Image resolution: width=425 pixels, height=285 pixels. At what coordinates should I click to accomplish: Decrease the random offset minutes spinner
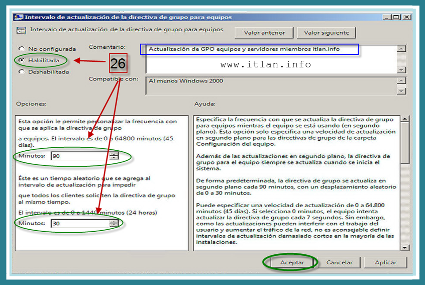[115, 225]
